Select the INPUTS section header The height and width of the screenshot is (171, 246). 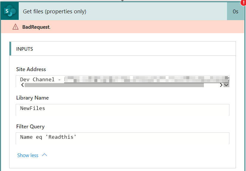coord(25,49)
